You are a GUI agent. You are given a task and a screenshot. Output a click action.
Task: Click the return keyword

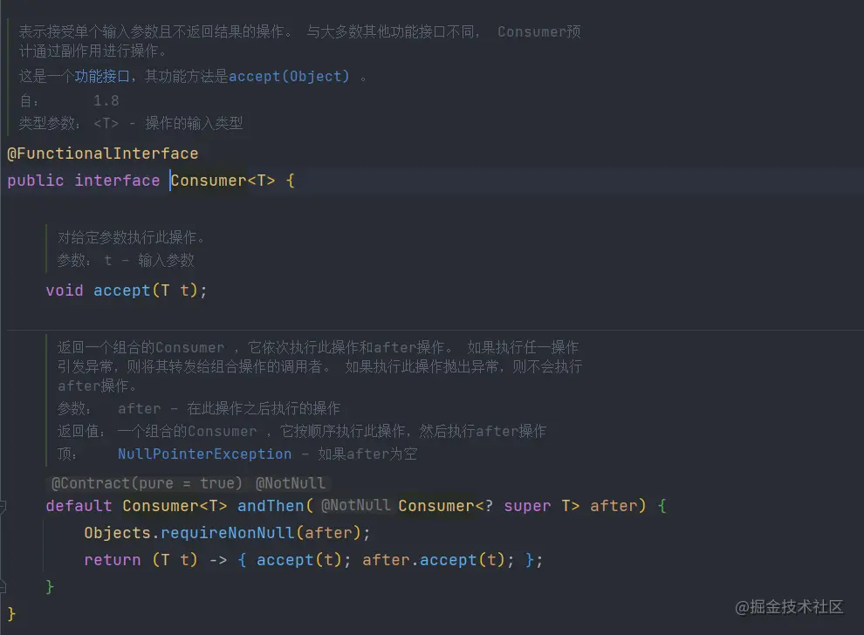pos(112,560)
